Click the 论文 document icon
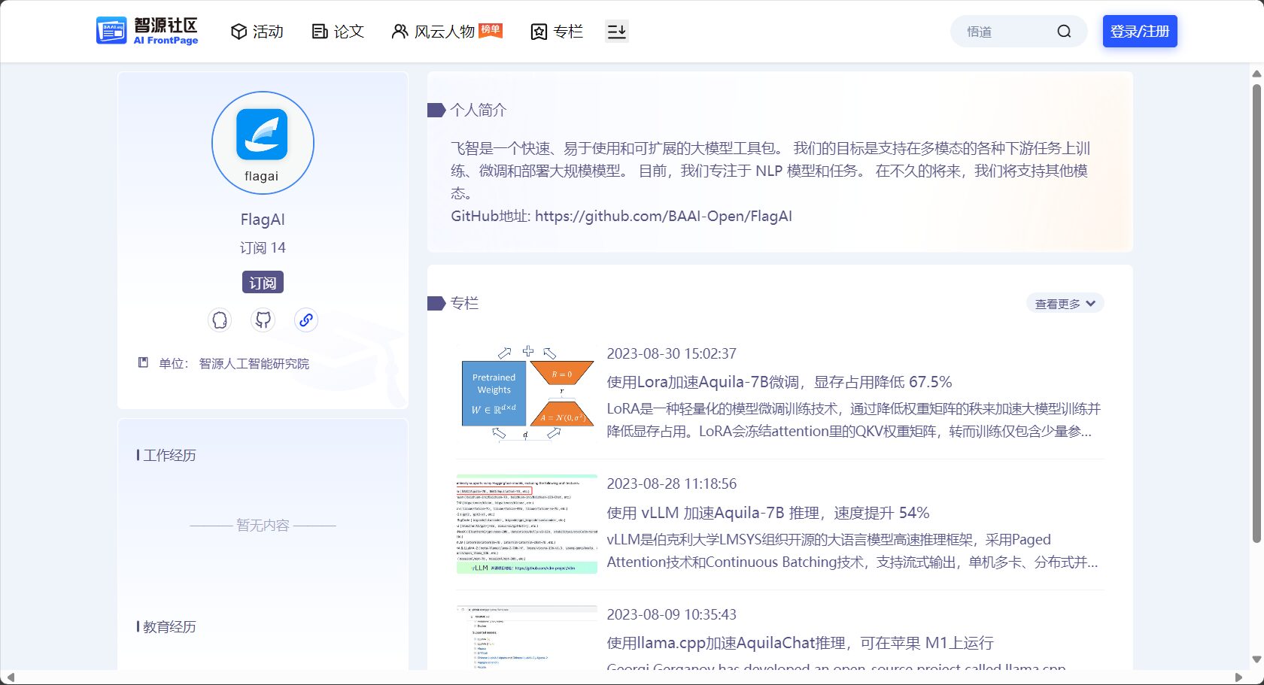1264x685 pixels. tap(320, 32)
